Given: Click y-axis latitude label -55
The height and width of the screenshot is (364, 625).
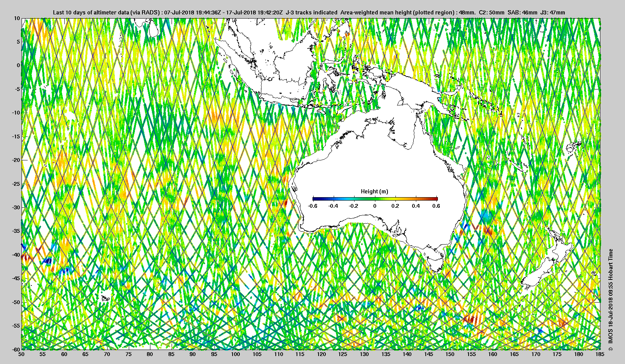Looking at the screenshot, I should [x=16, y=326].
